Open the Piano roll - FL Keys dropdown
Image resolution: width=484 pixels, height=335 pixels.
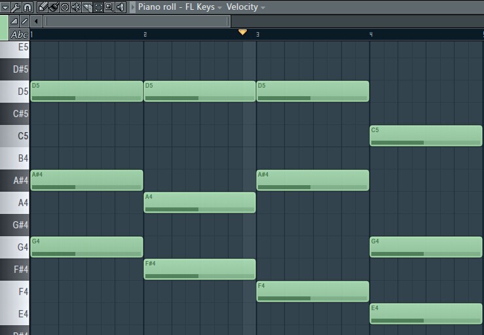[x=179, y=7]
